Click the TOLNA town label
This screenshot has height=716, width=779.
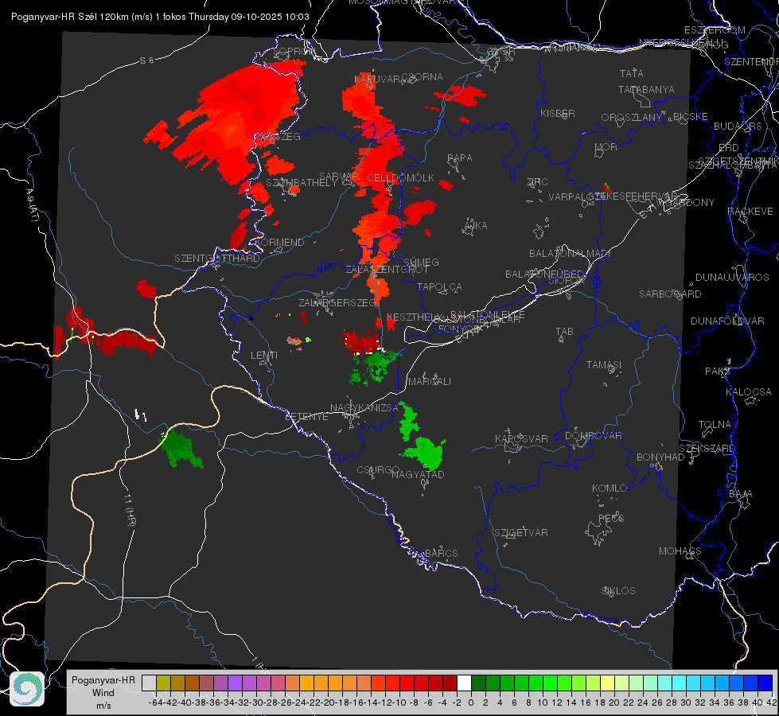[715, 425]
